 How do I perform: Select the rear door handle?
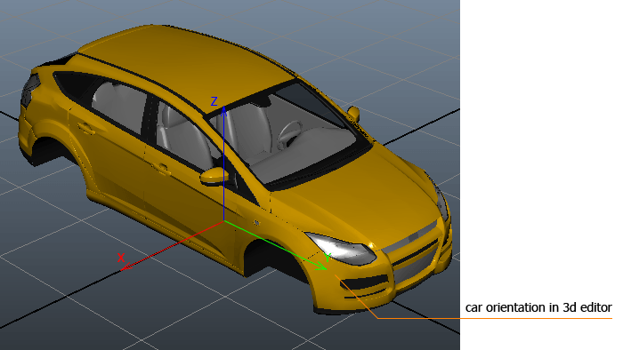85,128
